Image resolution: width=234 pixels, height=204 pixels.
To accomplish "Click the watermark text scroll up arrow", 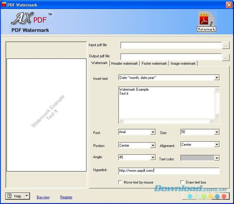I will (217, 90).
